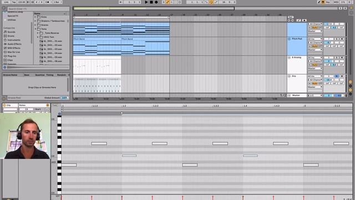
Task: Toggle the Arrangement Loop switch
Action: click(211, 2)
